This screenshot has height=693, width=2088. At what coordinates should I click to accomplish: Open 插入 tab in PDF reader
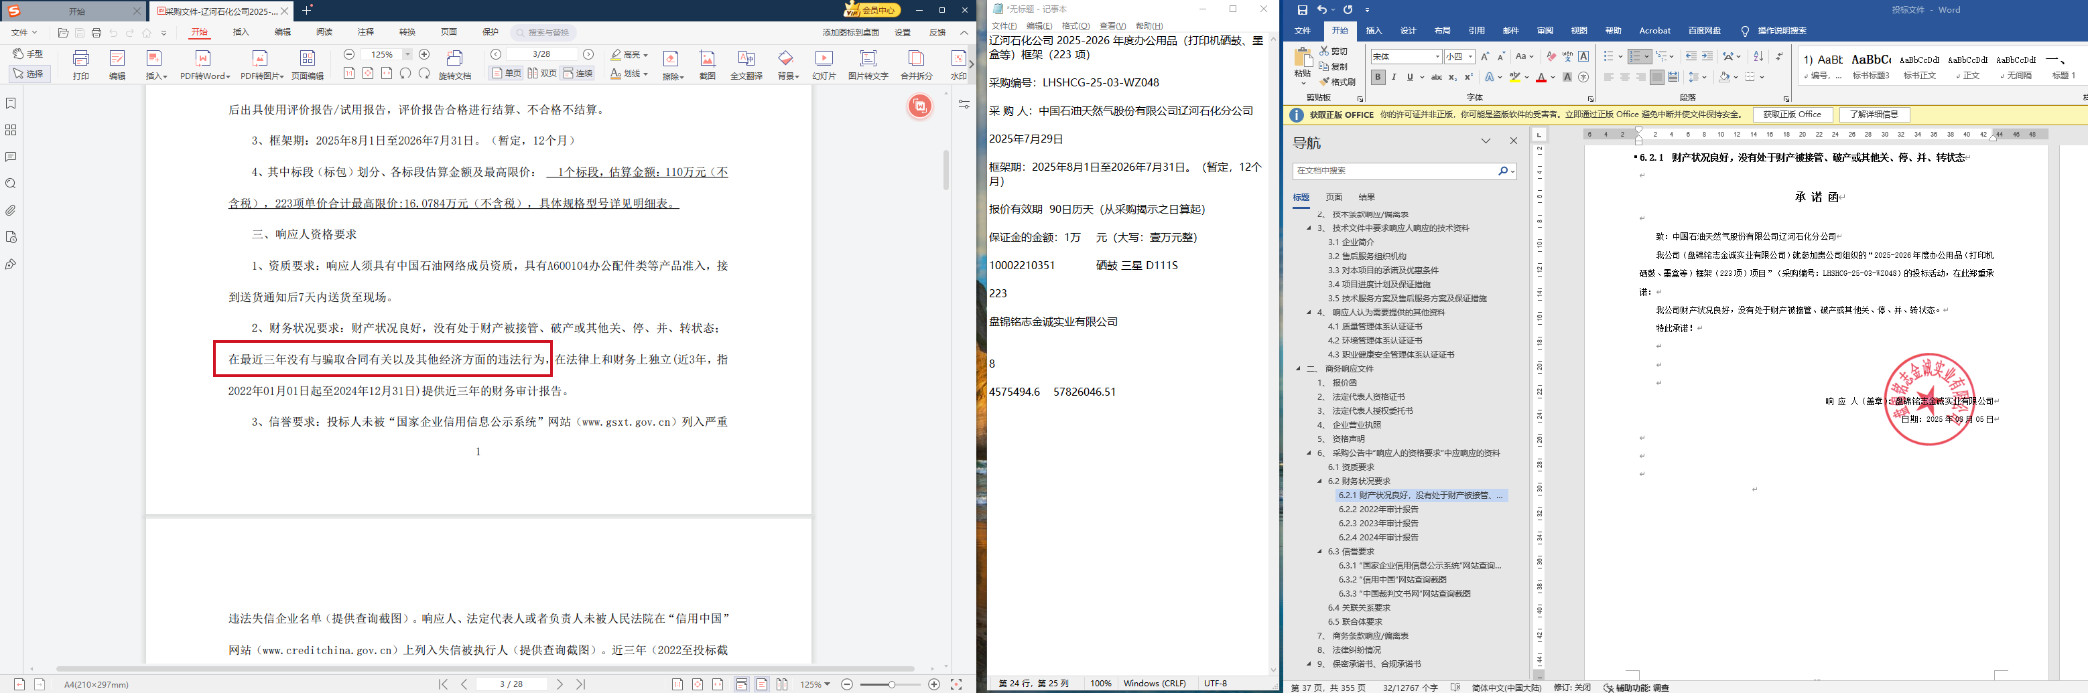[x=241, y=32]
